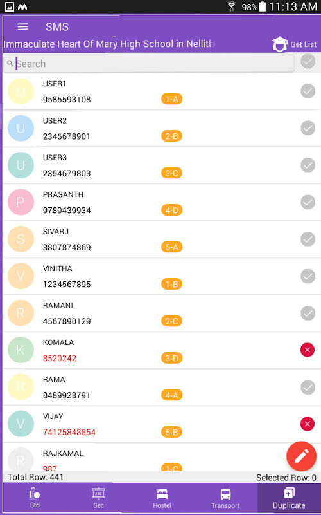Focus the Search input field
Screen dimensions: 321x515
pyautogui.click(x=149, y=63)
